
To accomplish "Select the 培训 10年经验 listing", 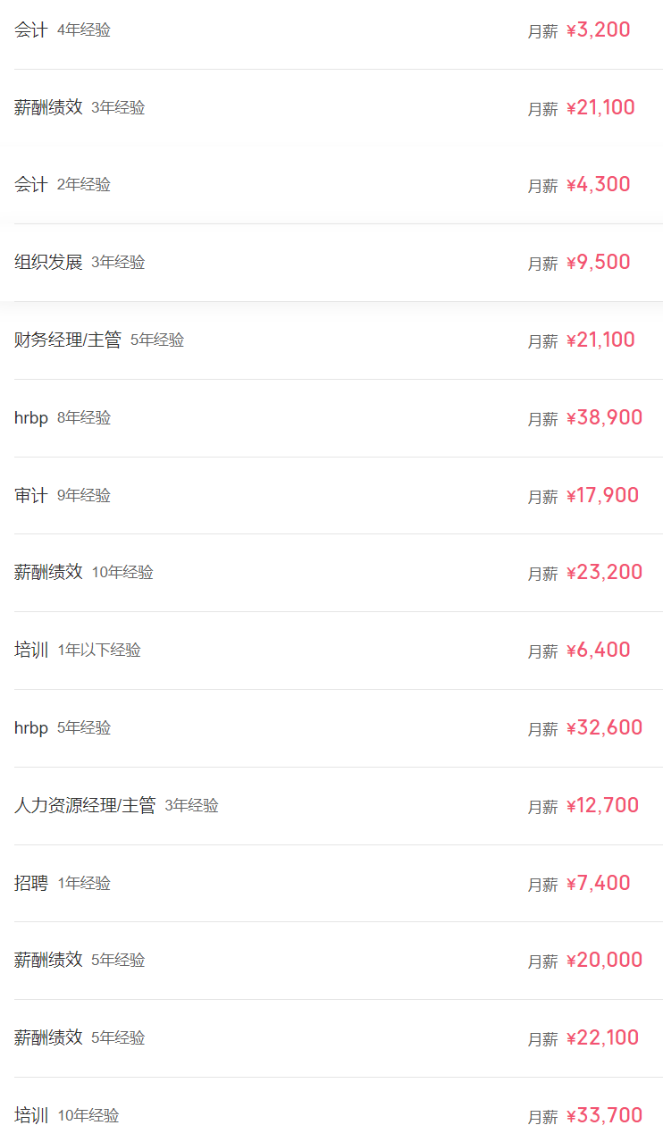I will (31, 1115).
